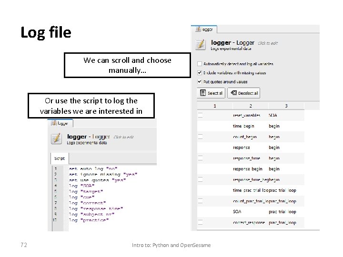This screenshot has height=257, width=343.
Task: Click column header 3 in variable table
Action: click(286, 106)
